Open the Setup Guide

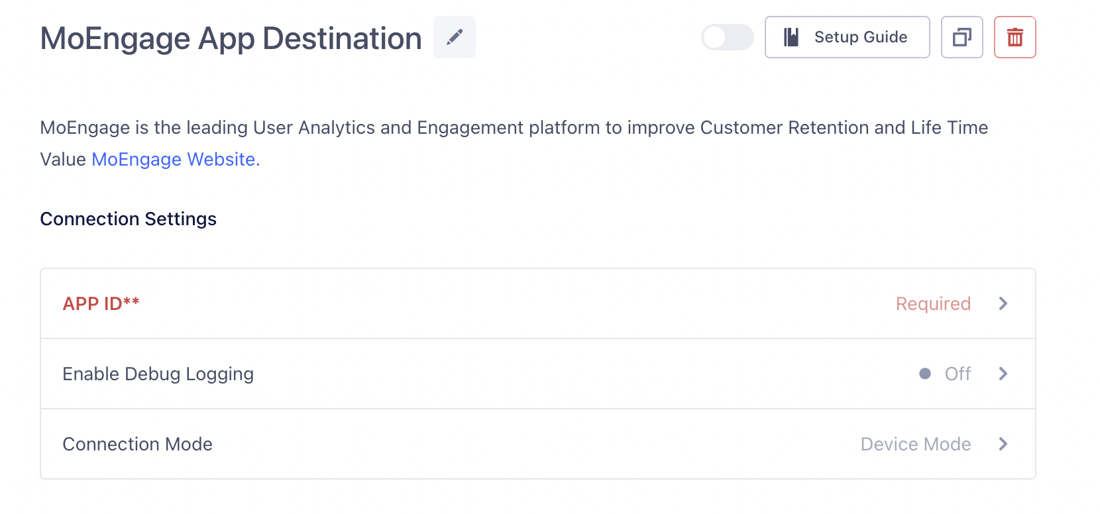click(x=847, y=37)
